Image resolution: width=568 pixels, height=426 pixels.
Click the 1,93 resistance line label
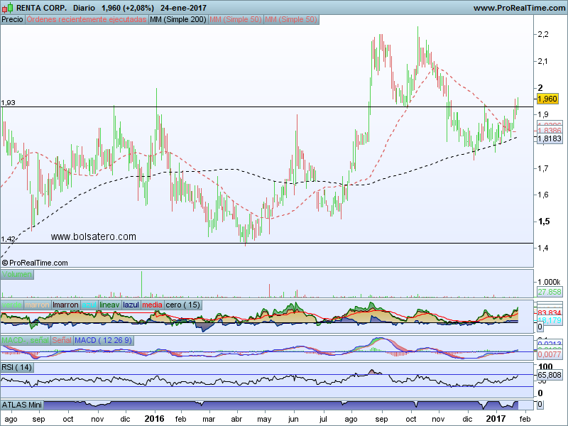point(9,103)
